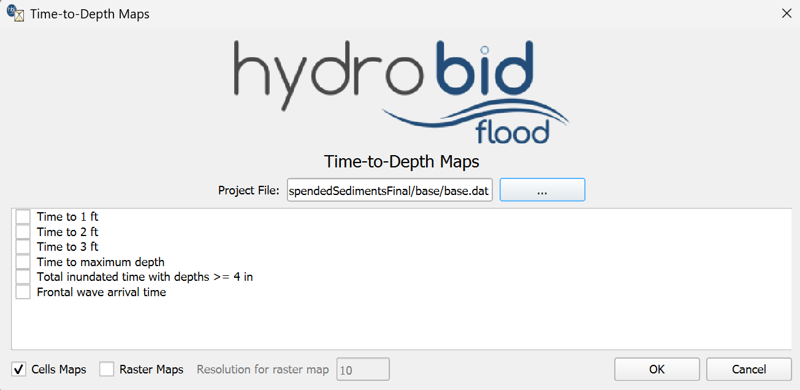The image size is (800, 390).
Task: Select the Frontal wave arrival time checkbox
Action: pyautogui.click(x=23, y=292)
